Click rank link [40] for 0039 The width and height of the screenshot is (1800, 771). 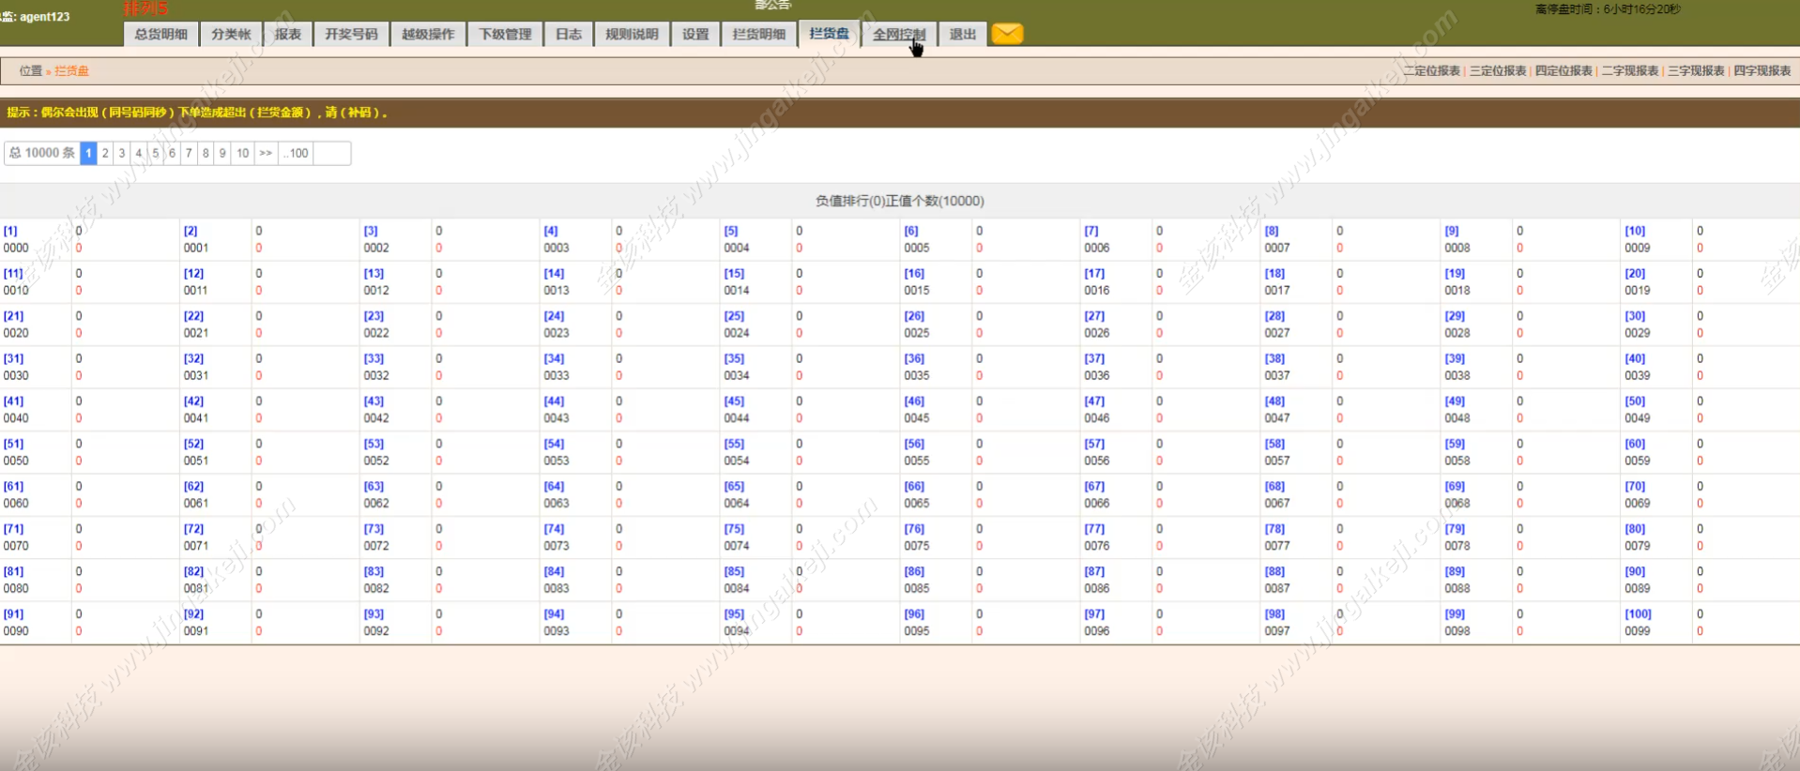pyautogui.click(x=1635, y=358)
